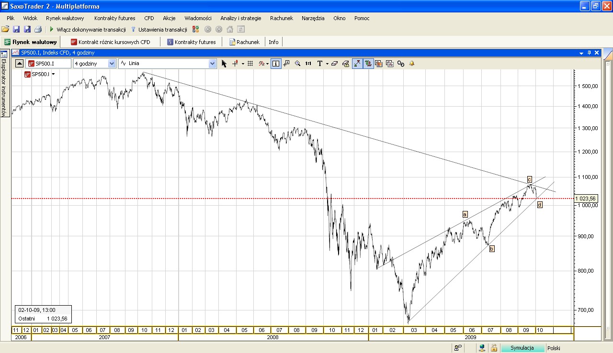Open Ustawienia transakcji settings
613x353 pixels.
tap(159, 29)
